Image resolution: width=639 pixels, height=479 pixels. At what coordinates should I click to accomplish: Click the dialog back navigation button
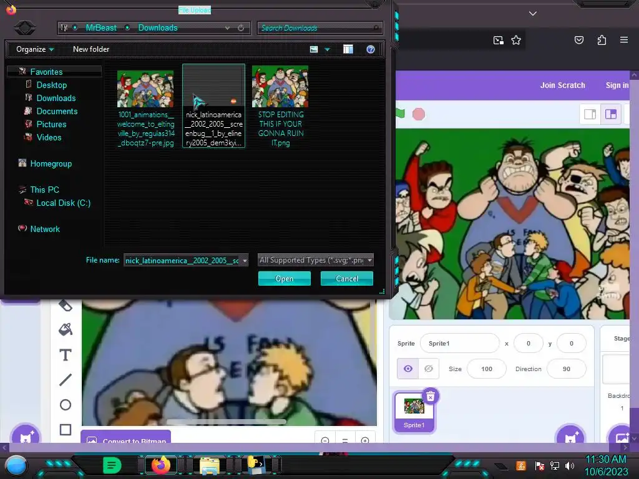(25, 27)
